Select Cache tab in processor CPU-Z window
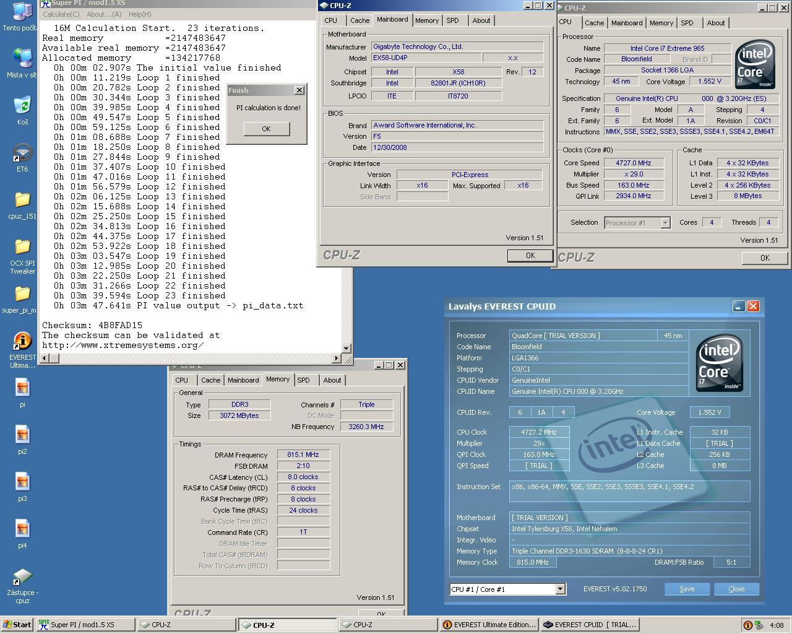 (x=594, y=23)
